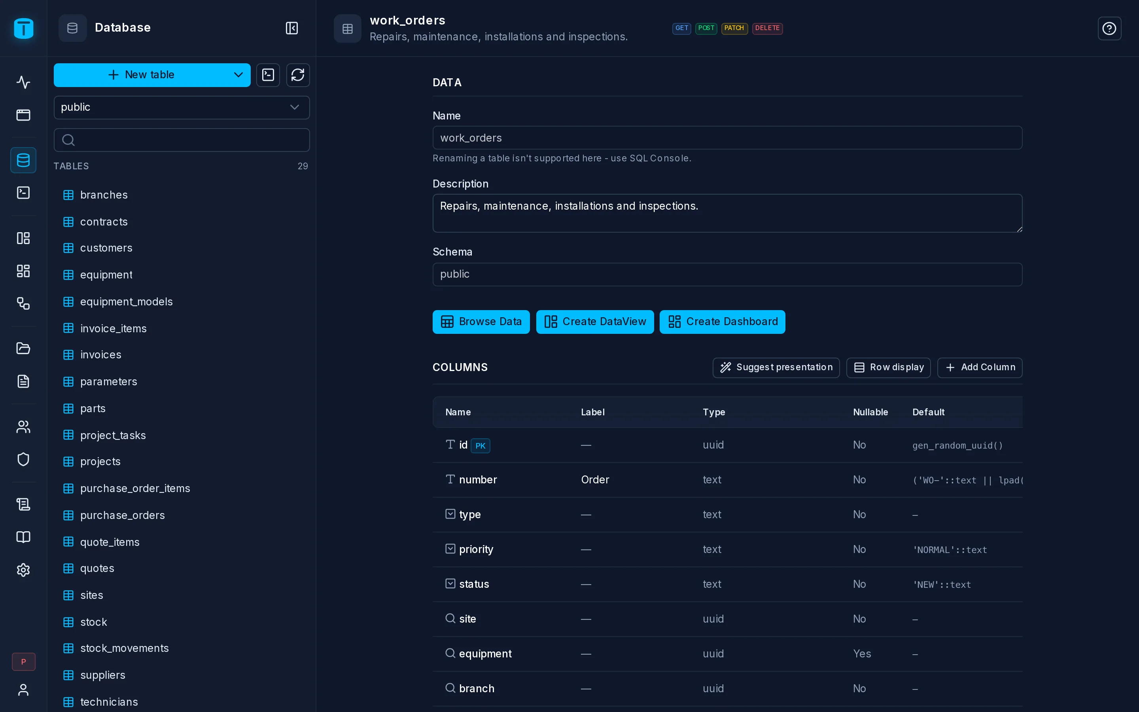Collapse the Database side panel
Viewport: 1139px width, 712px height.
coord(292,28)
